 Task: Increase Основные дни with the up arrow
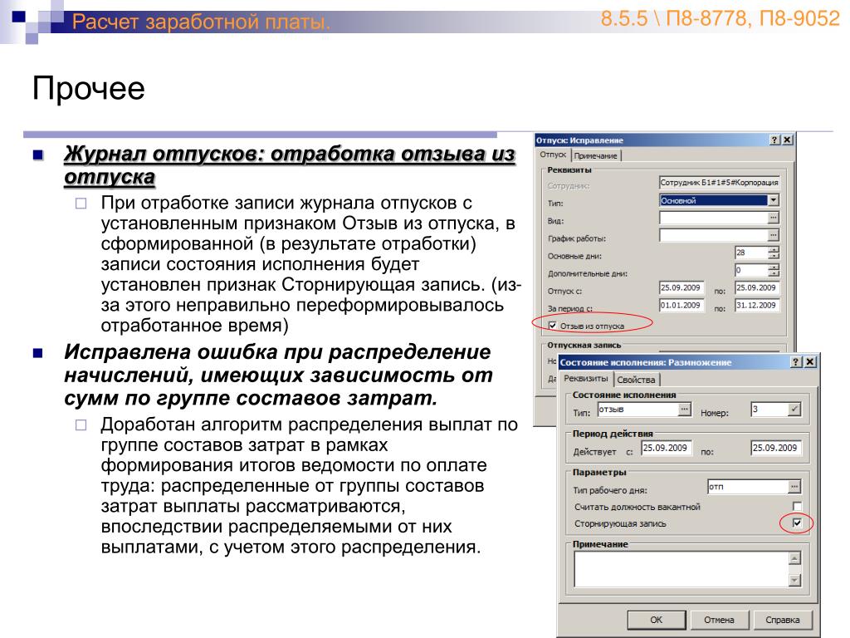coord(774,249)
